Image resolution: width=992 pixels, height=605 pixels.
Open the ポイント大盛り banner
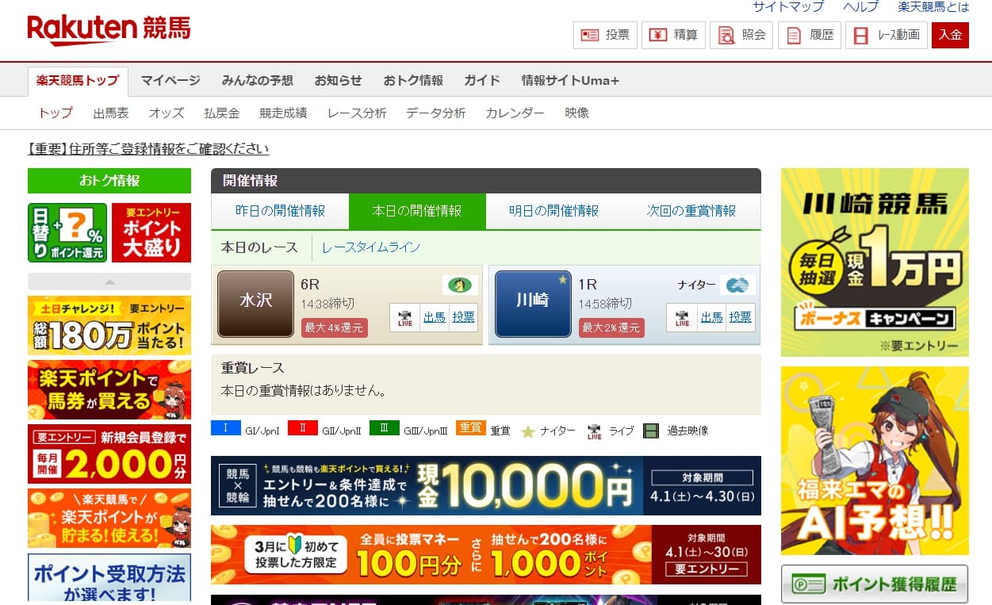click(151, 232)
